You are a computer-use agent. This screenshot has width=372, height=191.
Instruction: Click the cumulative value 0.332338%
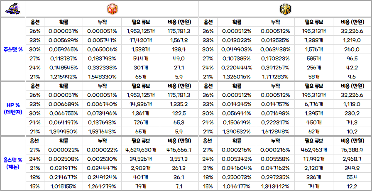pos(102,68)
